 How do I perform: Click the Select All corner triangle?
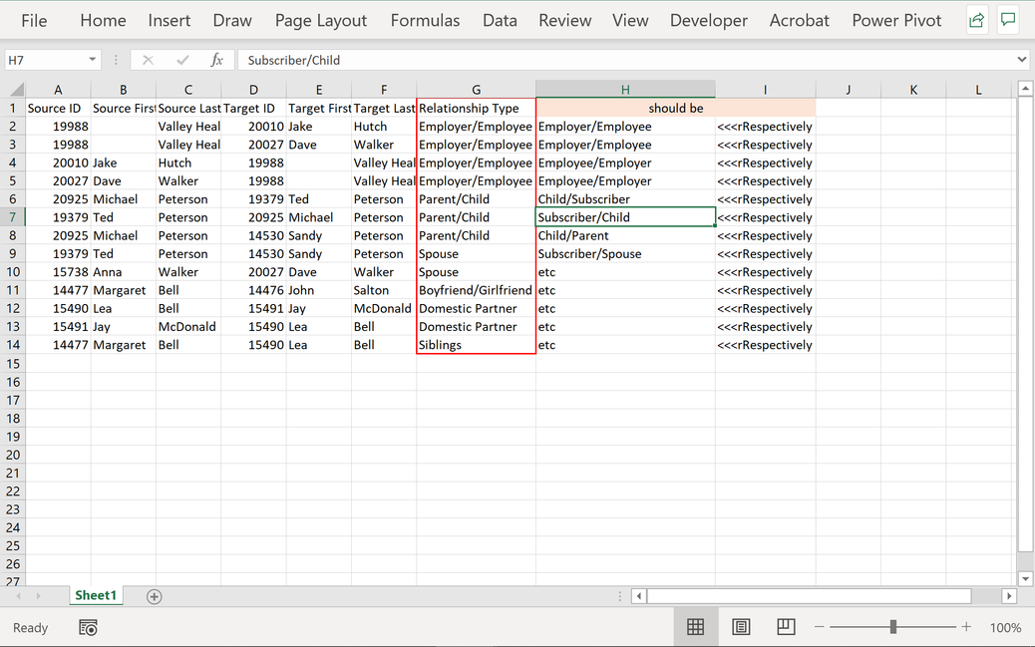coord(15,89)
